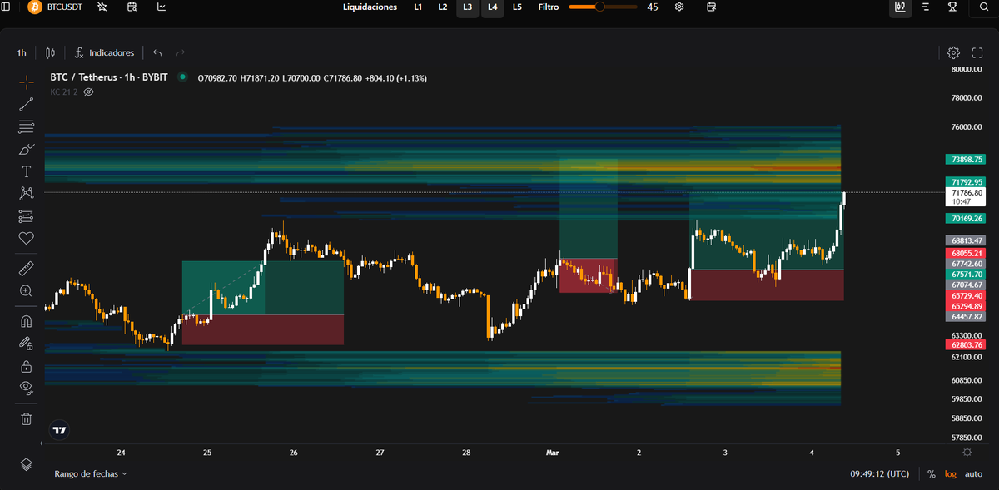
Task: Open the BTCUSDT symbol selector
Action: click(56, 7)
